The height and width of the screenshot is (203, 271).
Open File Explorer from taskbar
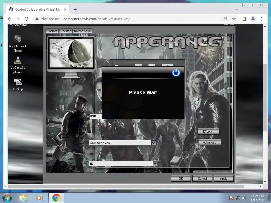24,198
